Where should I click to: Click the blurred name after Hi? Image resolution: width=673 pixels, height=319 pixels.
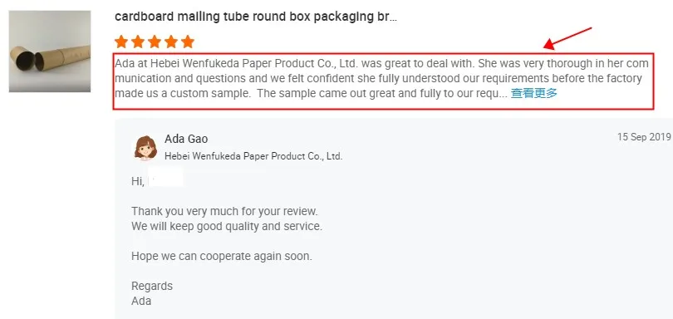click(165, 177)
